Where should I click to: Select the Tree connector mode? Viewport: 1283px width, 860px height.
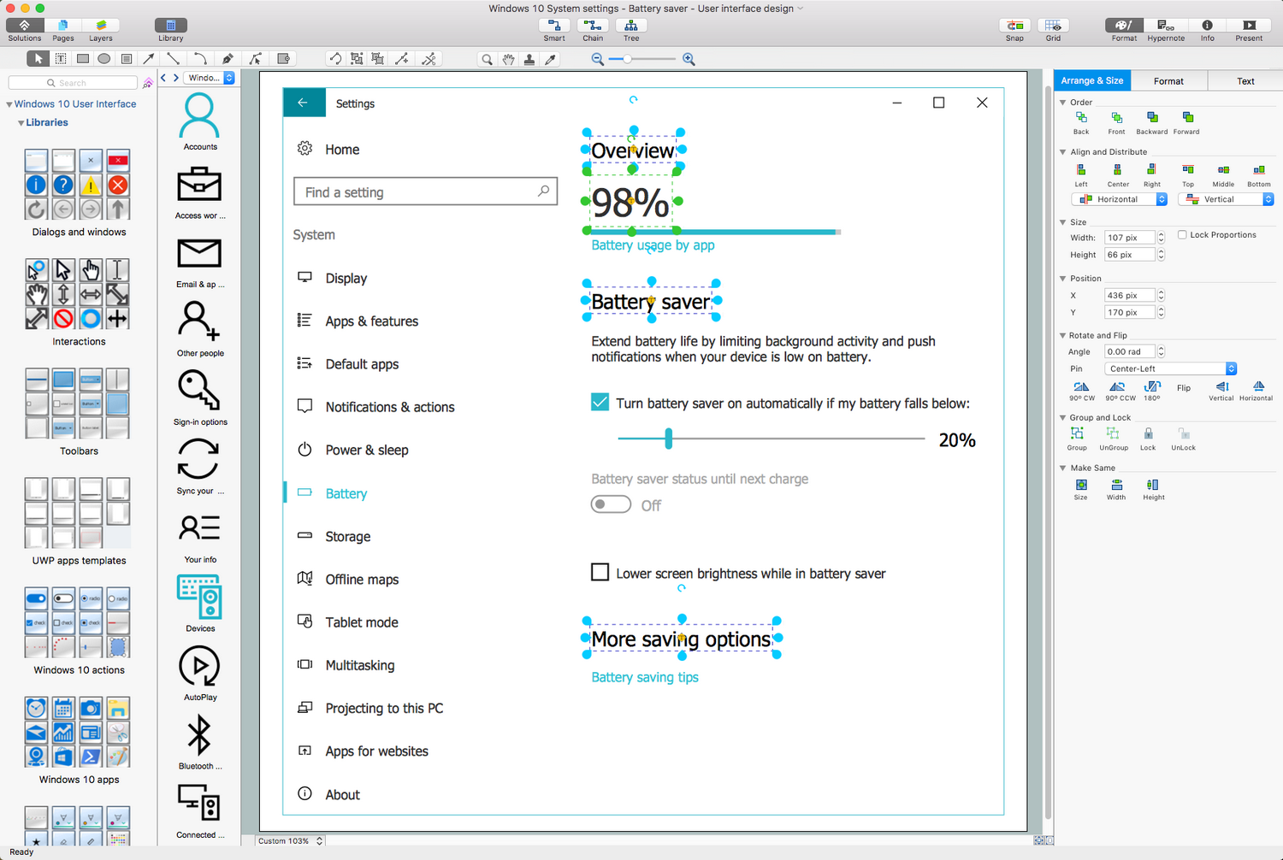(631, 30)
